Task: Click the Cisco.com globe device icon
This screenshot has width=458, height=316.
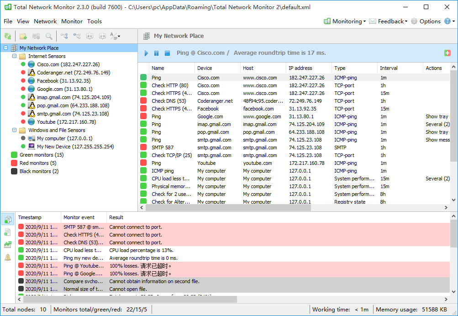Action: tap(31, 64)
